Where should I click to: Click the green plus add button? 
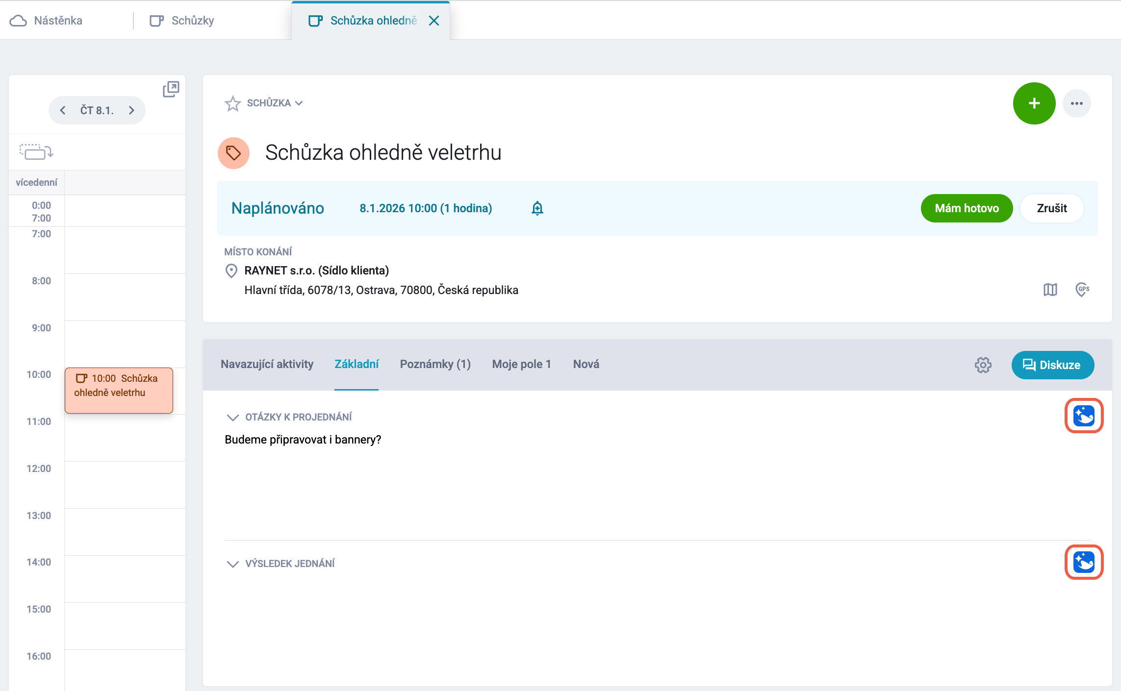pos(1034,103)
